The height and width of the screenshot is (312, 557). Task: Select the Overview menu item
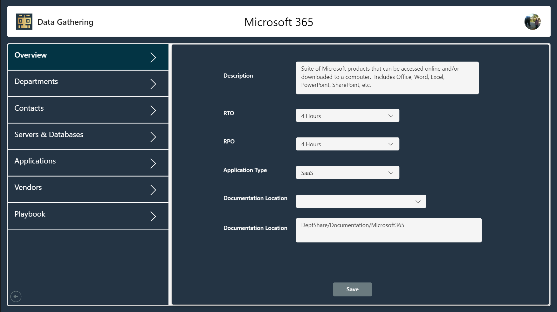pyautogui.click(x=88, y=57)
